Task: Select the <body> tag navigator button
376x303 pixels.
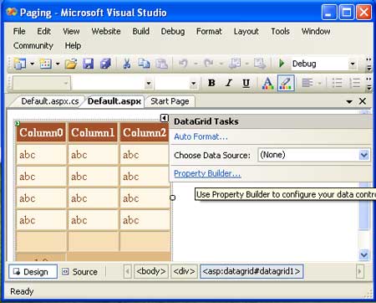Action: (151, 271)
